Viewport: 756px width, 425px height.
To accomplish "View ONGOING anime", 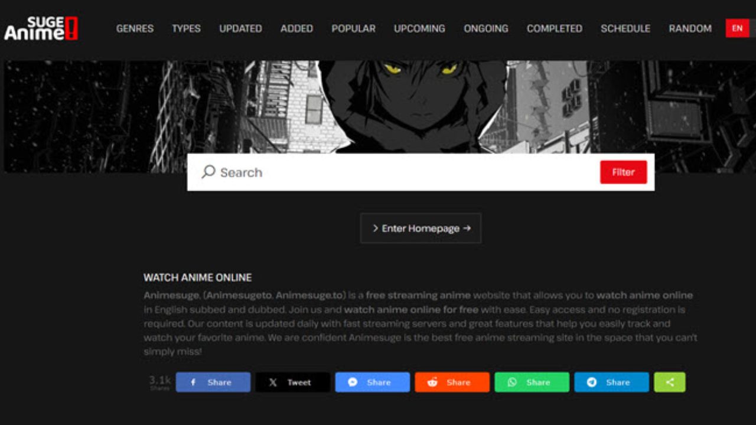I will [486, 28].
